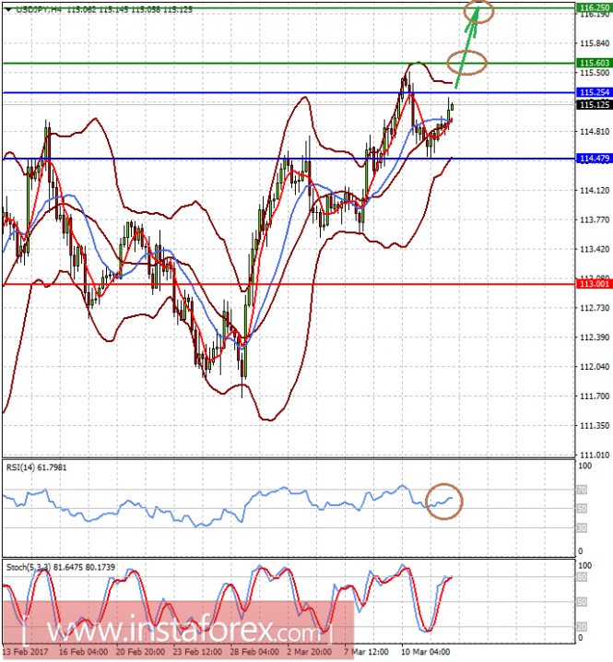Click the Stochastic 80 level label
Image resolution: width=613 pixels, height=662 pixels.
pyautogui.click(x=582, y=577)
